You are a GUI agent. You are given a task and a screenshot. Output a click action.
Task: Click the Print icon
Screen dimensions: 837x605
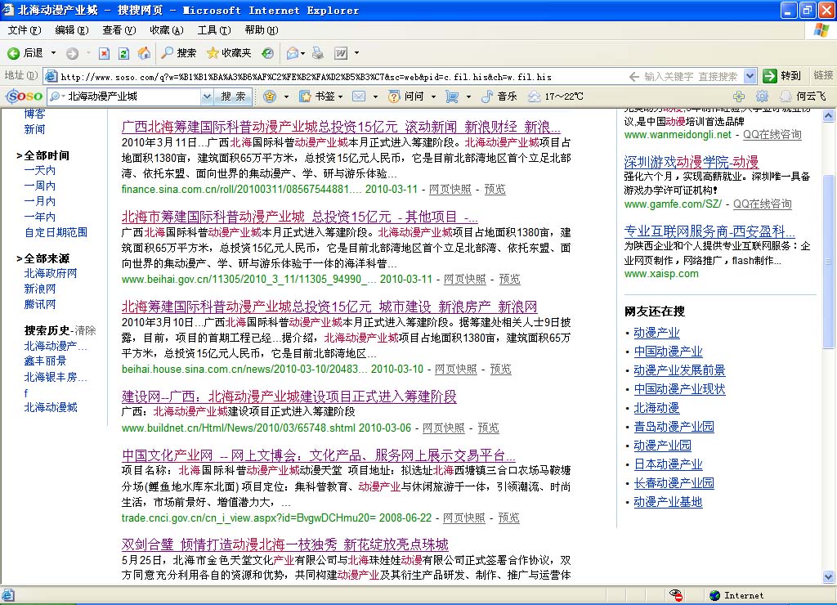(x=318, y=53)
